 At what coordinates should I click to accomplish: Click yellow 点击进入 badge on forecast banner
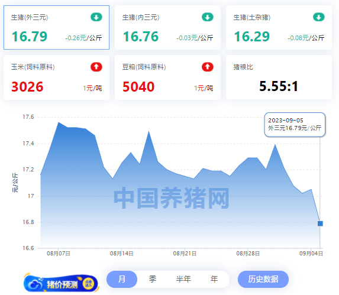coord(89,284)
